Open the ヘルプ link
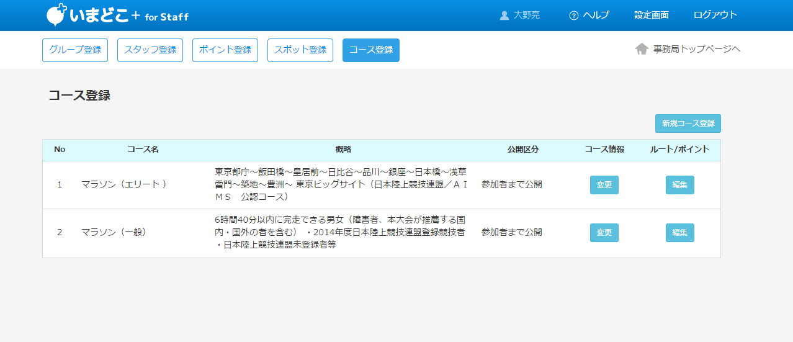The height and width of the screenshot is (342, 793). 596,16
